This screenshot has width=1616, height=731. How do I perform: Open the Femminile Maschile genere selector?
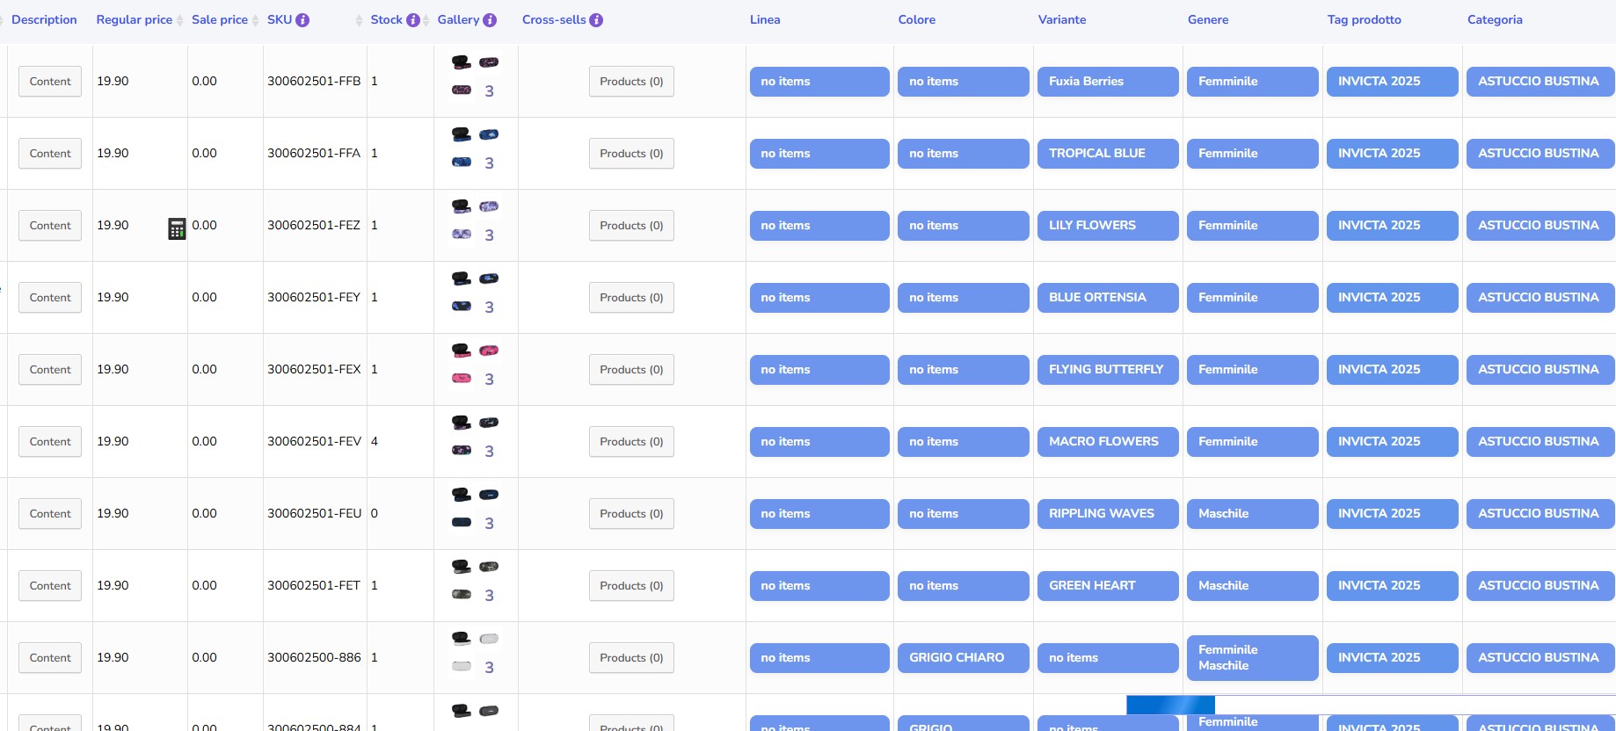coord(1252,658)
